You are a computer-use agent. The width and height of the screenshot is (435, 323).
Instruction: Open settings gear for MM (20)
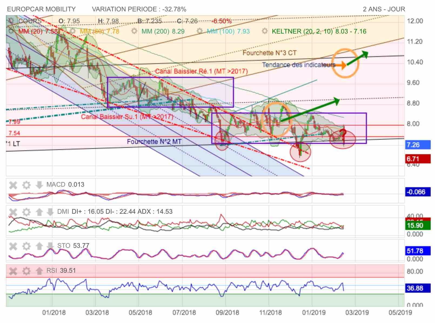(x=11, y=31)
